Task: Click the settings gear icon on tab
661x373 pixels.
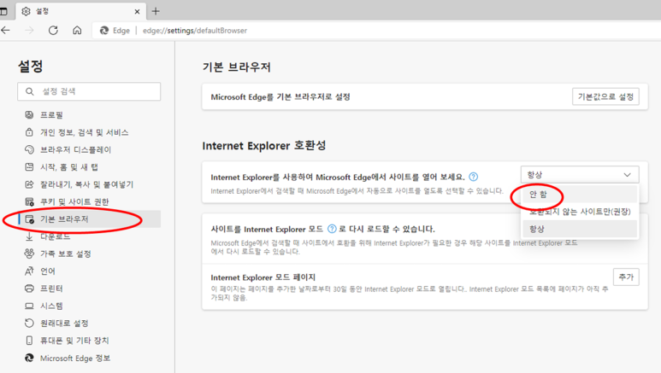Action: point(27,11)
